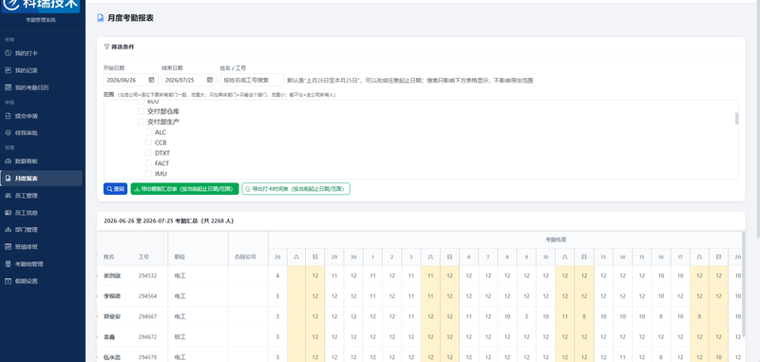
Task: Open 班值排班 in the sidebar
Action: [x=42, y=247]
